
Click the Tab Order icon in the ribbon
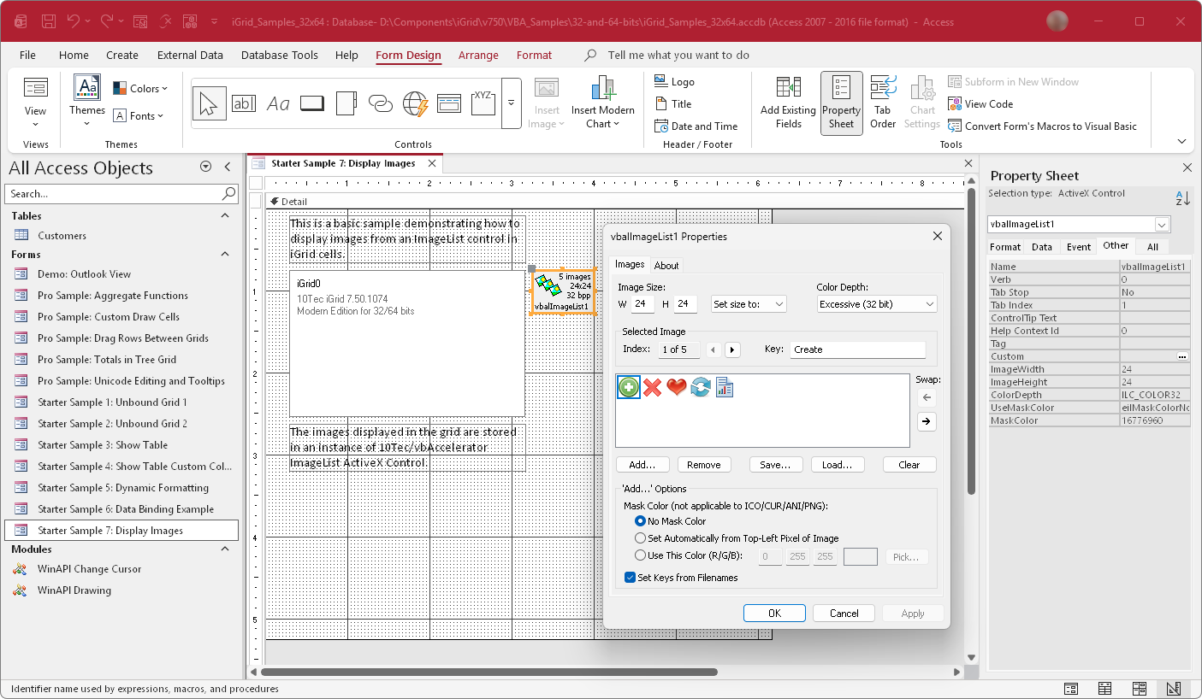click(882, 102)
